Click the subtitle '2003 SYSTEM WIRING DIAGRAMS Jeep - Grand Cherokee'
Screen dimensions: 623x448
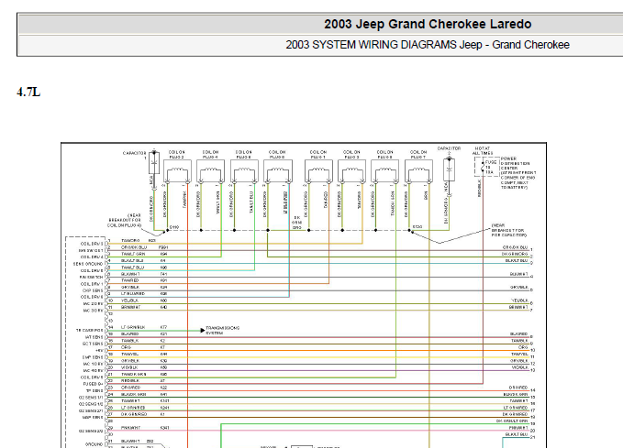tap(428, 45)
